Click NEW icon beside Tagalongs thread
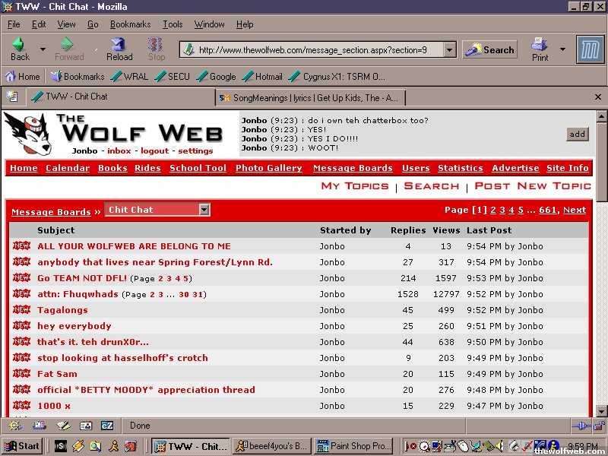This screenshot has width=608, height=456. 21,310
